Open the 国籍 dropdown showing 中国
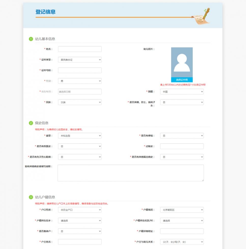 pyautogui.click(x=182, y=92)
